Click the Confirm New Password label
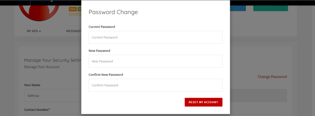This screenshot has width=315, height=116. (106, 75)
